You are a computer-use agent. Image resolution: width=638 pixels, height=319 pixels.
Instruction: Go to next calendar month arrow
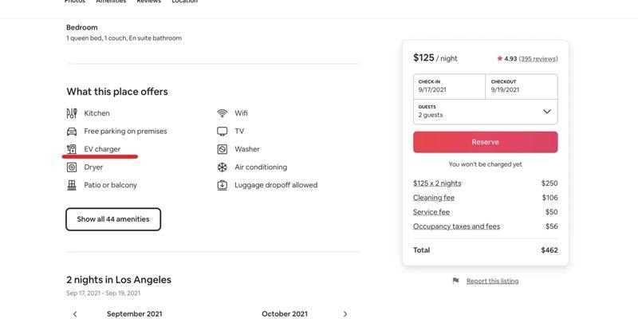tap(345, 314)
